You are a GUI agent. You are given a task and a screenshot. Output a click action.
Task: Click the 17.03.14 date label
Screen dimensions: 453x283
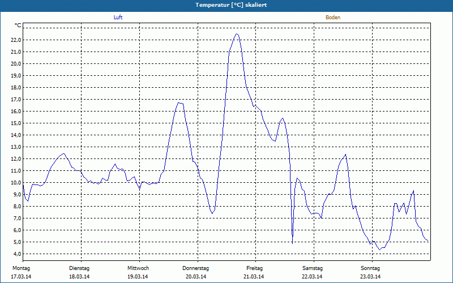(x=21, y=277)
